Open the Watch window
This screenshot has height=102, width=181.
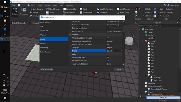(x=84, y=9)
